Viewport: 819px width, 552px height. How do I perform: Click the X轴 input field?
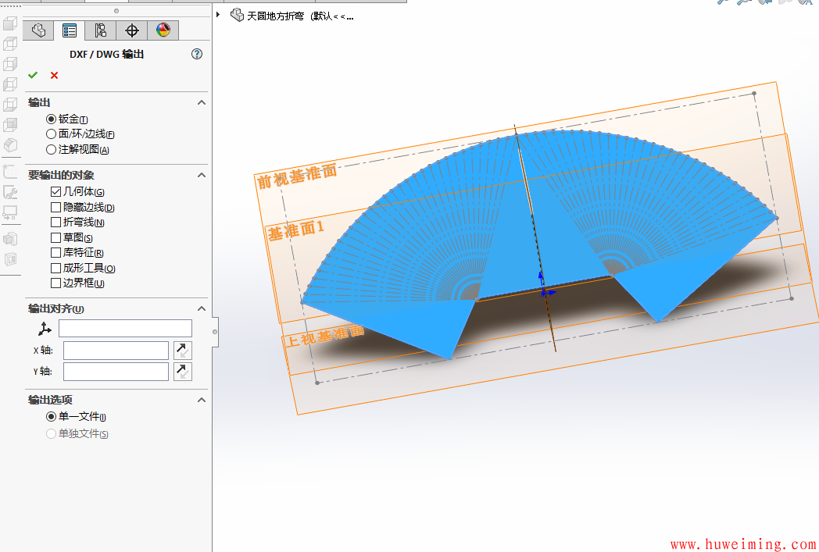116,350
